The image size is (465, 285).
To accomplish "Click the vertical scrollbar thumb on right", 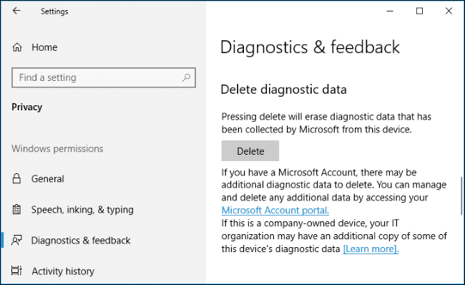I will (461, 196).
